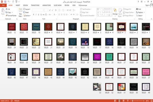Undo the last action

(9, 2)
